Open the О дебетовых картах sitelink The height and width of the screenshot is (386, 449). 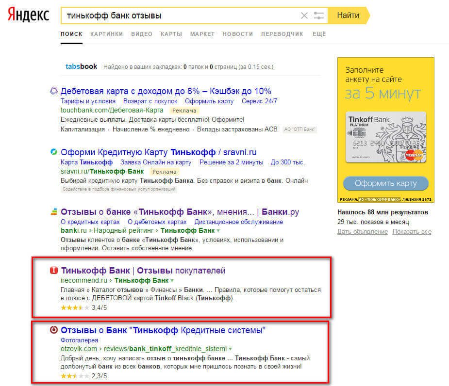pyautogui.click(x=157, y=222)
